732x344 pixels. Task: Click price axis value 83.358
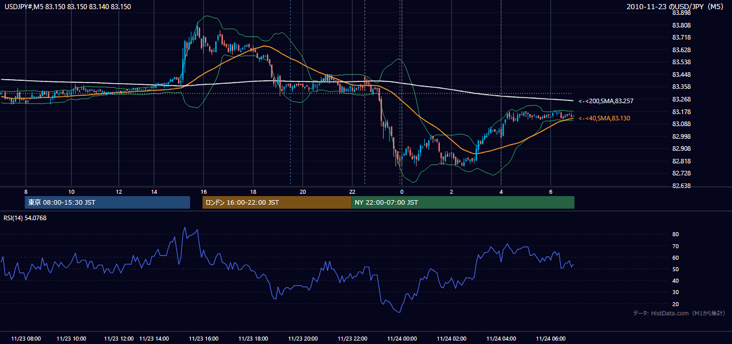tap(681, 87)
